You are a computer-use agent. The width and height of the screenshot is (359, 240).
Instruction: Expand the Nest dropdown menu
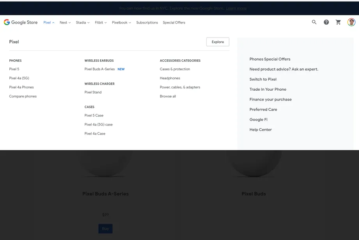click(65, 23)
